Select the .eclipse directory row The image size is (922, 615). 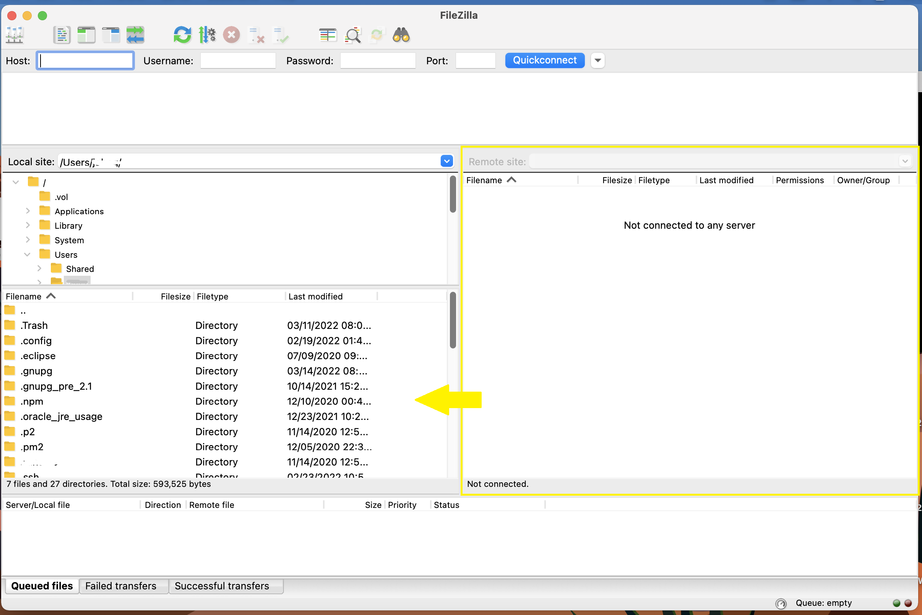click(225, 356)
